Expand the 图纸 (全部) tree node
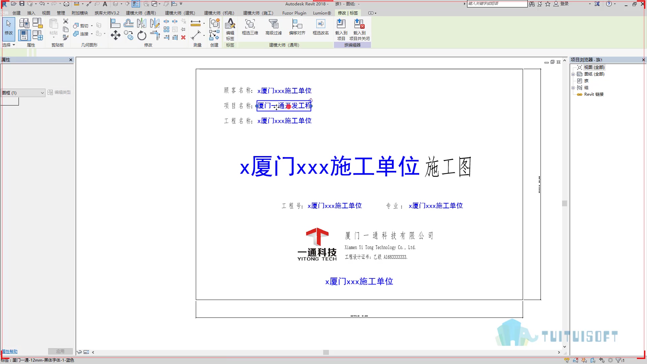Viewport: 647px width, 364px height. [x=573, y=74]
